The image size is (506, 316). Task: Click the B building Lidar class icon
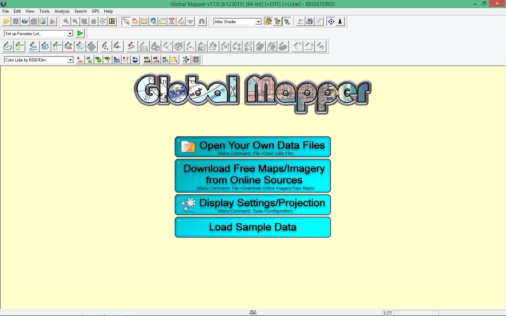tap(117, 60)
